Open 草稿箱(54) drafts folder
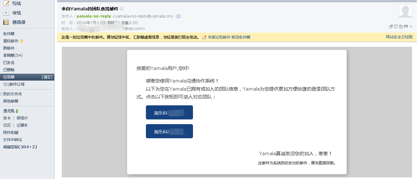The image size is (417, 179). [x=13, y=55]
